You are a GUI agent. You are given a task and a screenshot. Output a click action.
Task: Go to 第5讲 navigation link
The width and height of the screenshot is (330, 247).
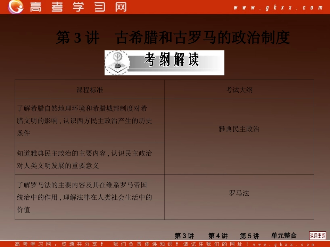[249, 236]
